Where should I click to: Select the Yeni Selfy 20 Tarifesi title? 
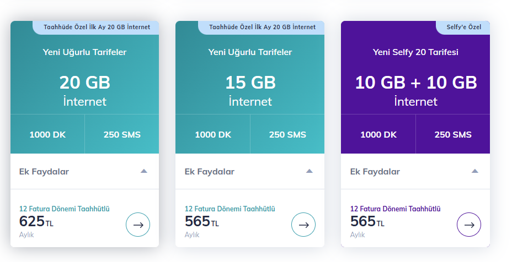pos(415,52)
